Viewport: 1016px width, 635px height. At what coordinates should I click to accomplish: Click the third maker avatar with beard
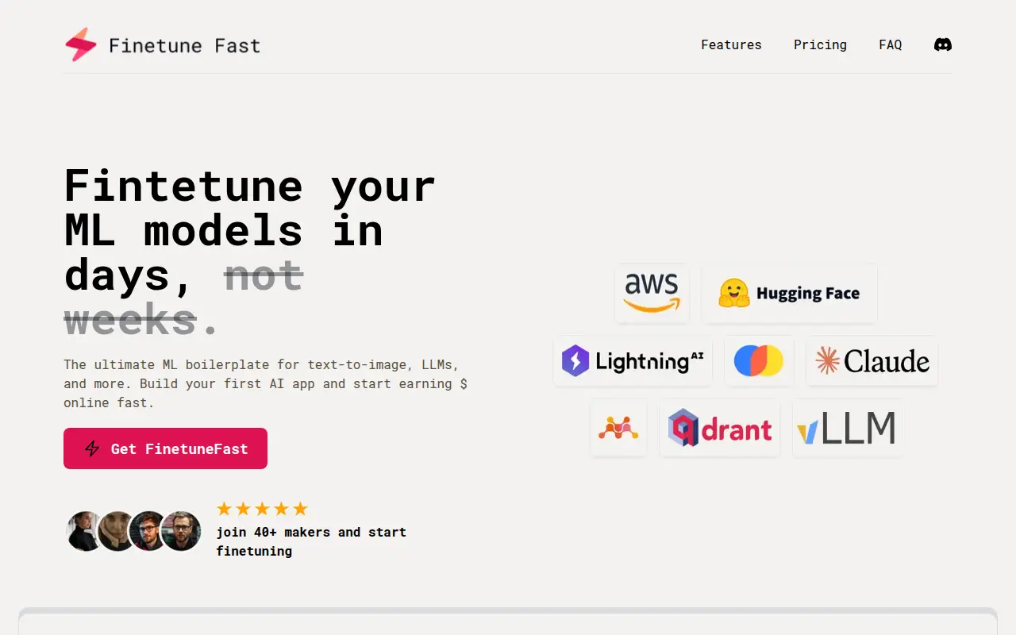pyautogui.click(x=148, y=531)
